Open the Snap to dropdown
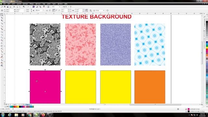This screenshot has width=208, height=117. click(69, 7)
